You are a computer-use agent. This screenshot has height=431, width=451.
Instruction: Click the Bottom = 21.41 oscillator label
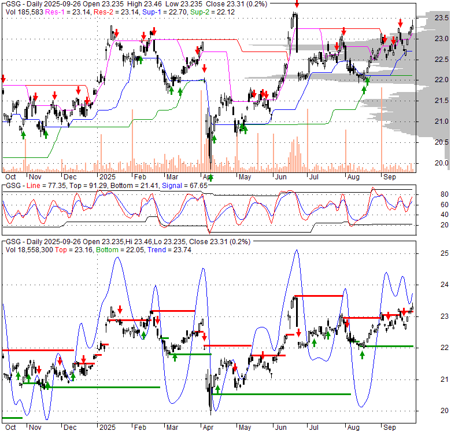tap(134, 186)
